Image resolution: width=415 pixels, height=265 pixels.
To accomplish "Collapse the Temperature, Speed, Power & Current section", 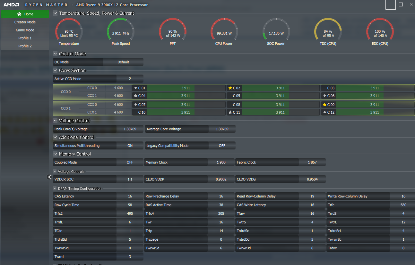I will 55,13.
